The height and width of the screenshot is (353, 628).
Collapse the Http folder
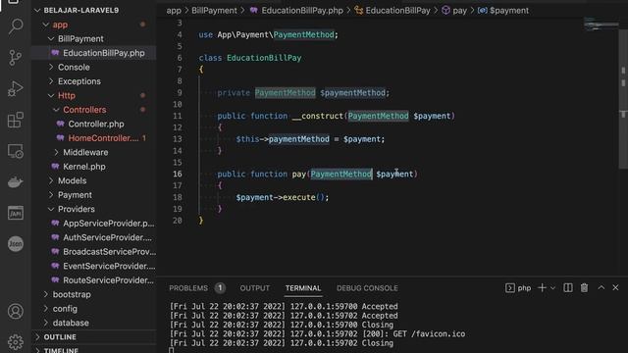point(67,96)
